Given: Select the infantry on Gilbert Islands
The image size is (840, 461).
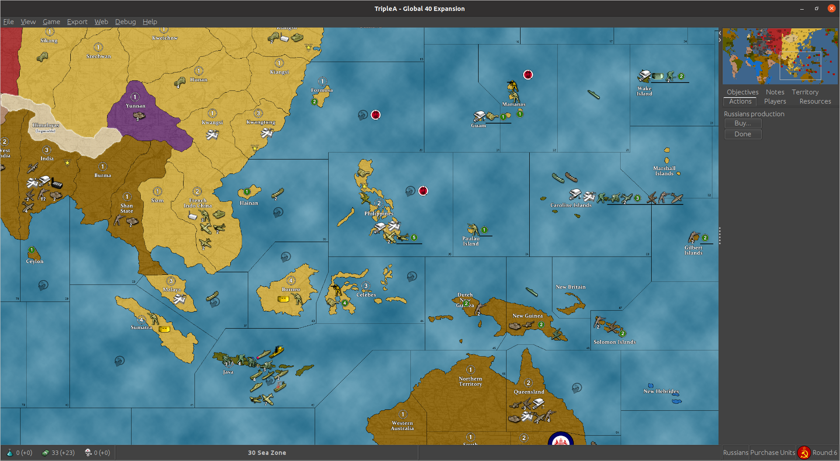Looking at the screenshot, I should pyautogui.click(x=694, y=238).
